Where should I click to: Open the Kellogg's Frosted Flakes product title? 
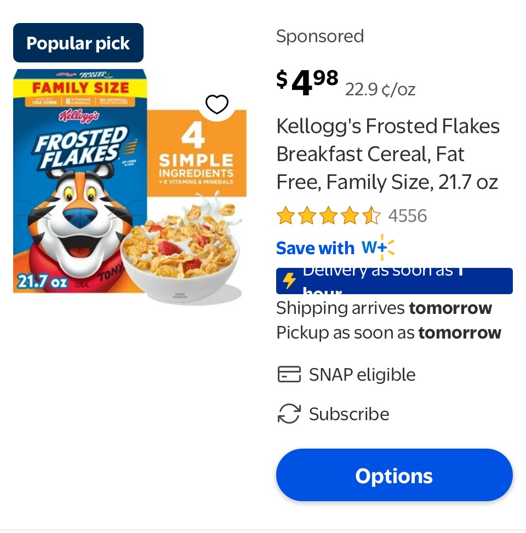(x=388, y=154)
